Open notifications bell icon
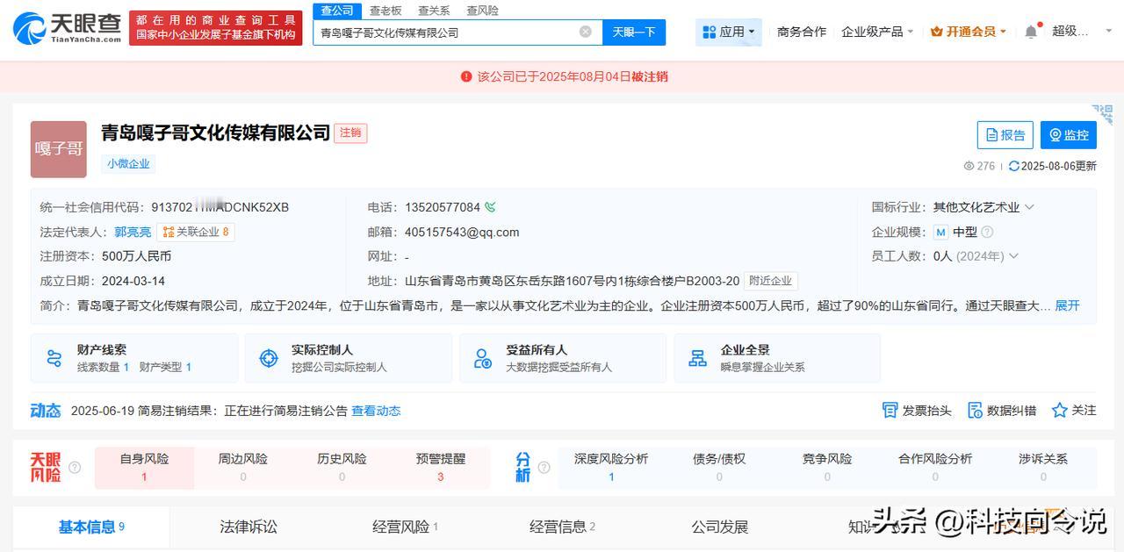The image size is (1124, 552). pos(1031,32)
